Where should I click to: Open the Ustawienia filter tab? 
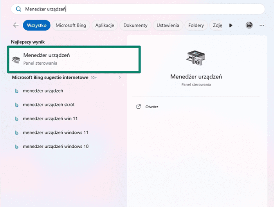(168, 25)
